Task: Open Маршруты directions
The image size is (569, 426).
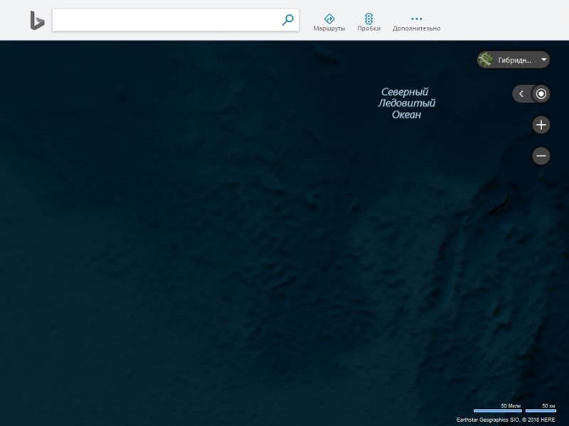Action: coord(329,23)
